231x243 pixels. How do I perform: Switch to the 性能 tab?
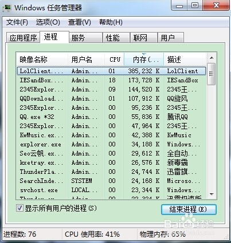tap(116, 38)
